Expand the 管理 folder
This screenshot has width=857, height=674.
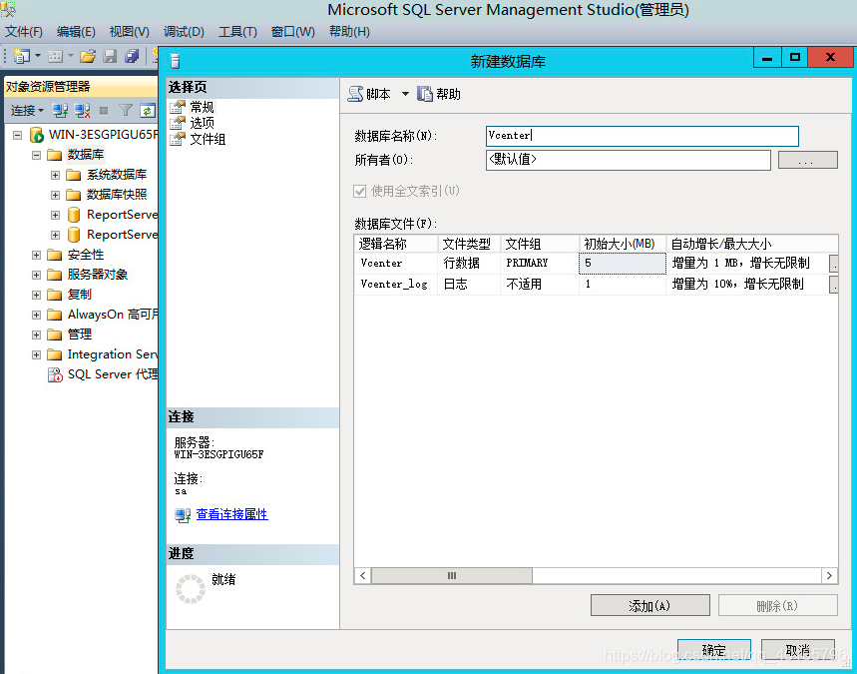(36, 335)
